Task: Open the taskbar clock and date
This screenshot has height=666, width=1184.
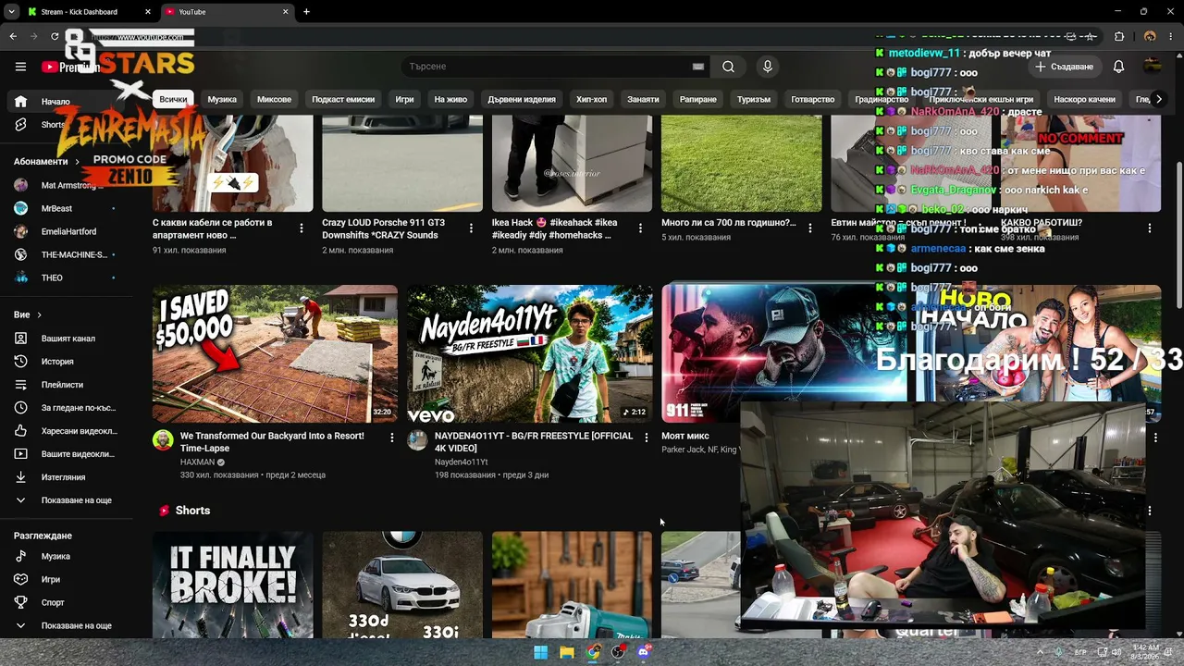Action: 1145,652
